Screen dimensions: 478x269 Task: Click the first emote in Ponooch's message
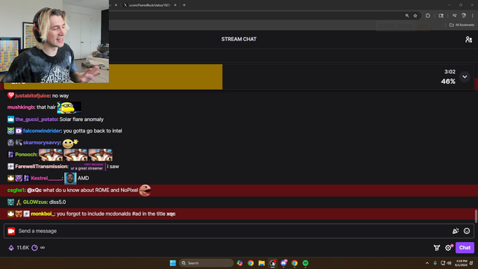(51, 155)
